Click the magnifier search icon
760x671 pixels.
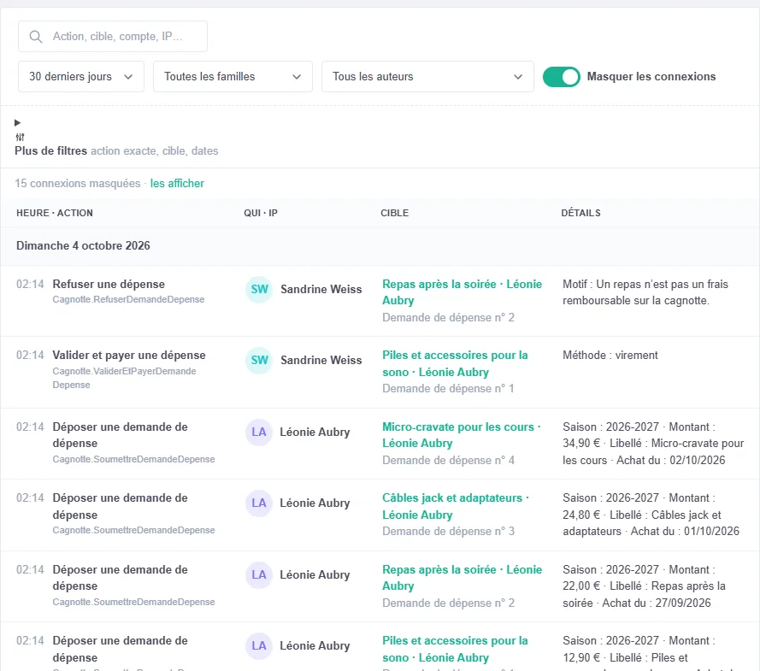(35, 37)
